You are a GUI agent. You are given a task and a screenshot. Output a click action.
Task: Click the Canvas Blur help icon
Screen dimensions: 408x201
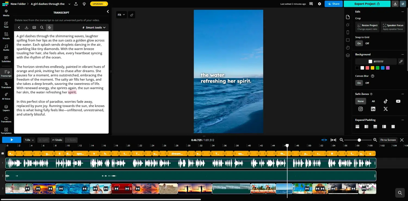point(373,76)
